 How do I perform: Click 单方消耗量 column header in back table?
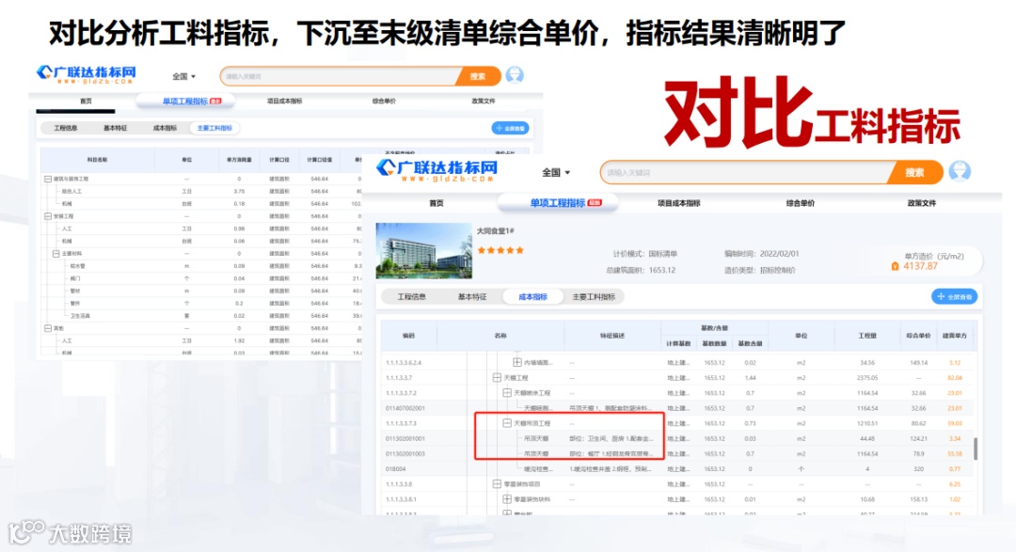pos(239,159)
